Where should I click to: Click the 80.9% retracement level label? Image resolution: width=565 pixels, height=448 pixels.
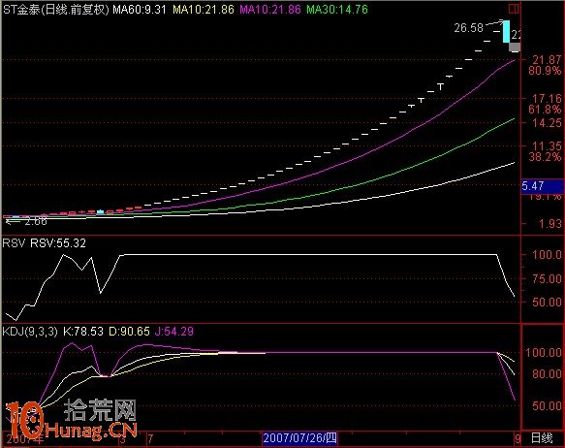coord(545,70)
